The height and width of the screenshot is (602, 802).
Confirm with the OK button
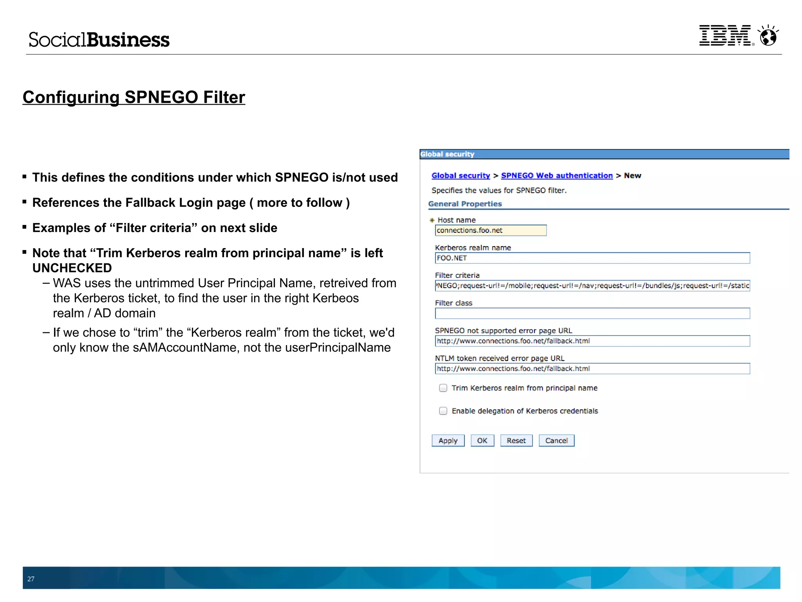tap(482, 441)
